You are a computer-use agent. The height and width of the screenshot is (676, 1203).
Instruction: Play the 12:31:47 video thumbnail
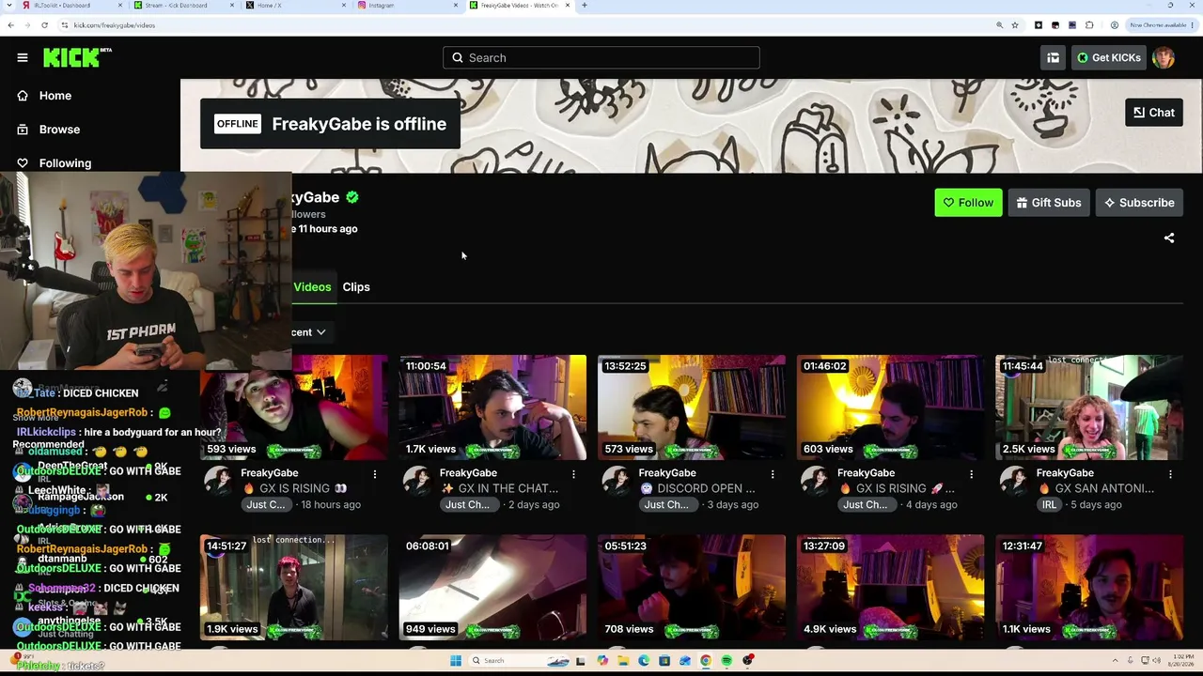point(1089,588)
